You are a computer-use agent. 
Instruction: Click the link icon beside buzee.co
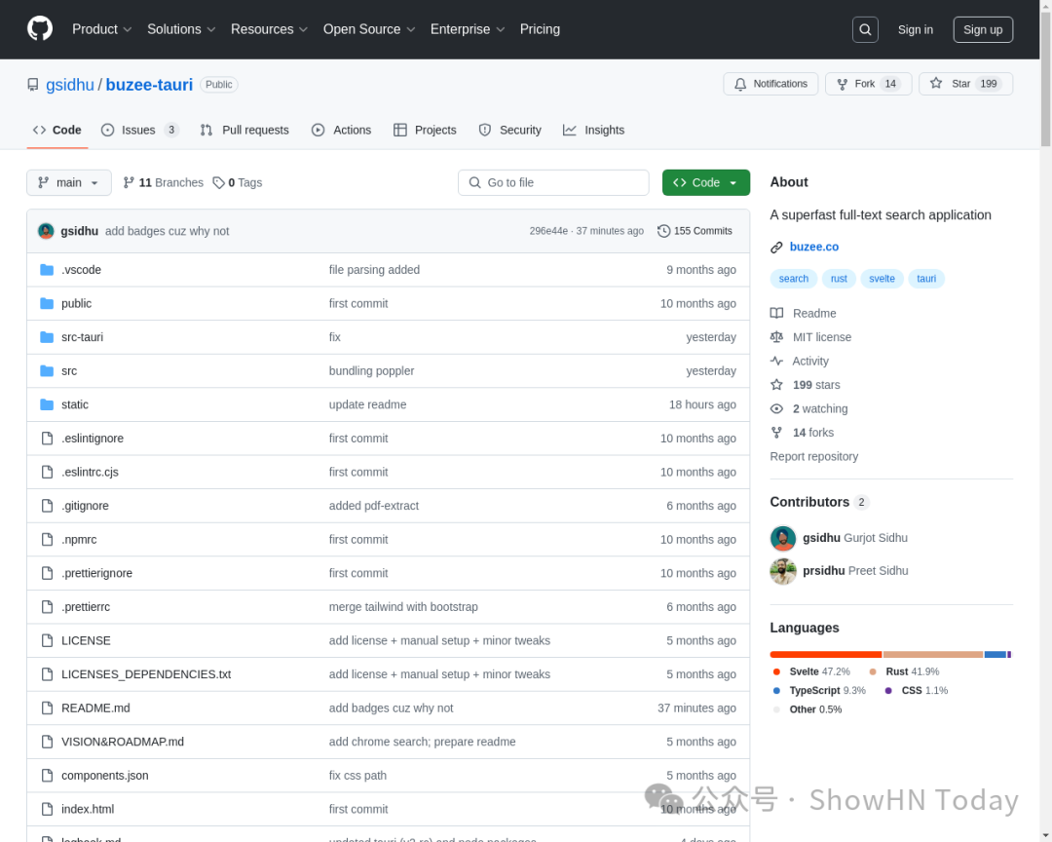pos(776,248)
